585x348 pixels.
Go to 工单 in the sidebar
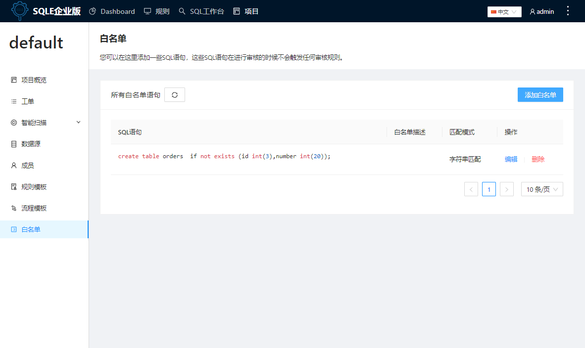pyautogui.click(x=28, y=101)
